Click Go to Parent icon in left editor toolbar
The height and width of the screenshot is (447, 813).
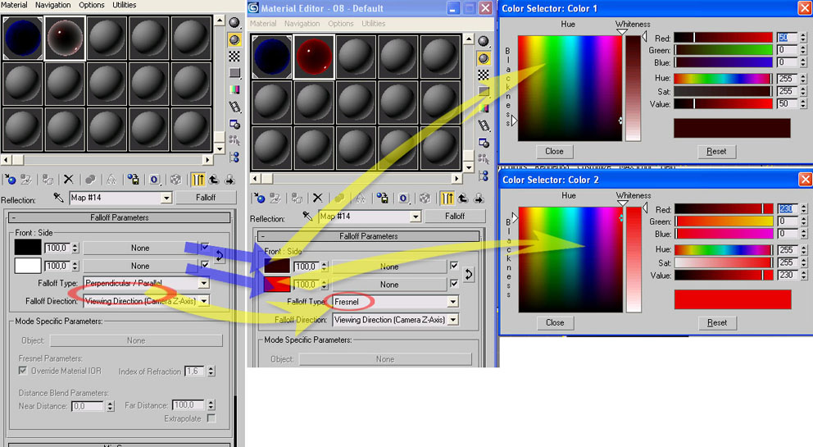point(214,179)
